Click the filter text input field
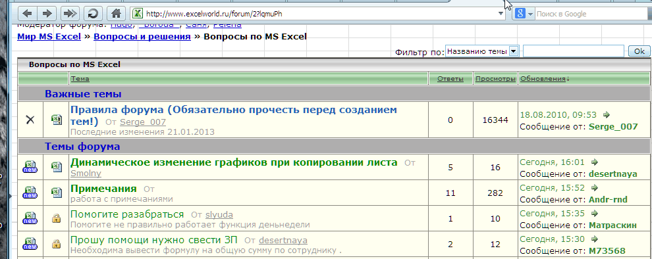This screenshot has height=259, width=652. (574, 51)
